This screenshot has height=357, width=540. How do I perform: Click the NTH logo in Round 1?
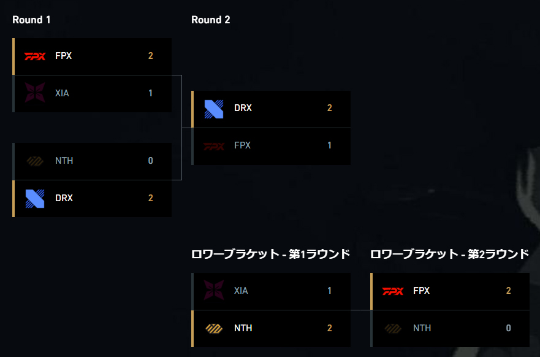[x=35, y=161]
